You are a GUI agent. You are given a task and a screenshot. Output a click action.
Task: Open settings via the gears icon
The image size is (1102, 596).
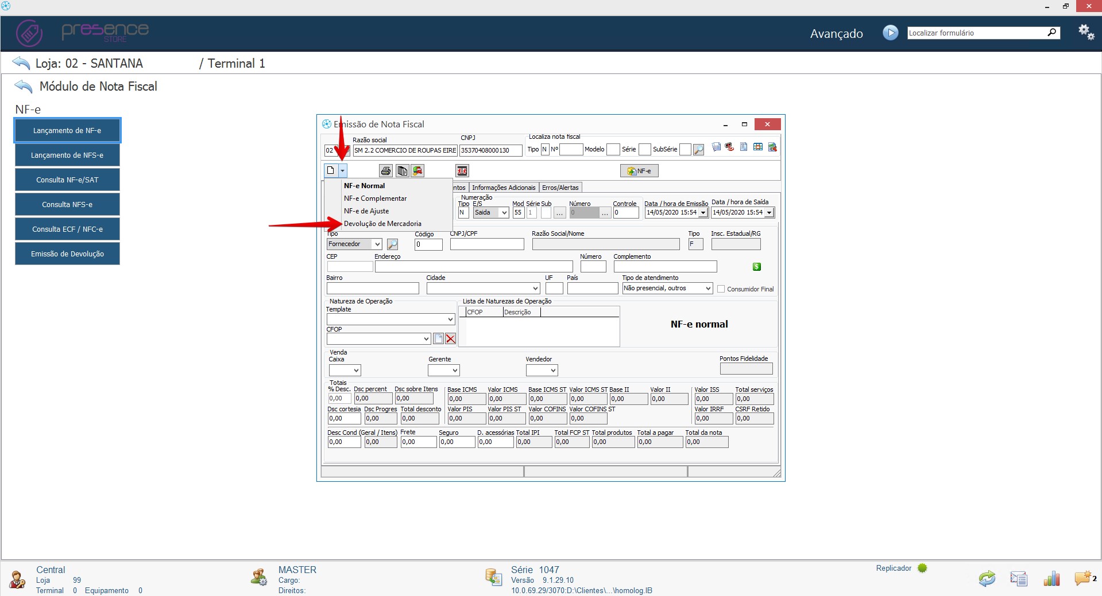1086,32
